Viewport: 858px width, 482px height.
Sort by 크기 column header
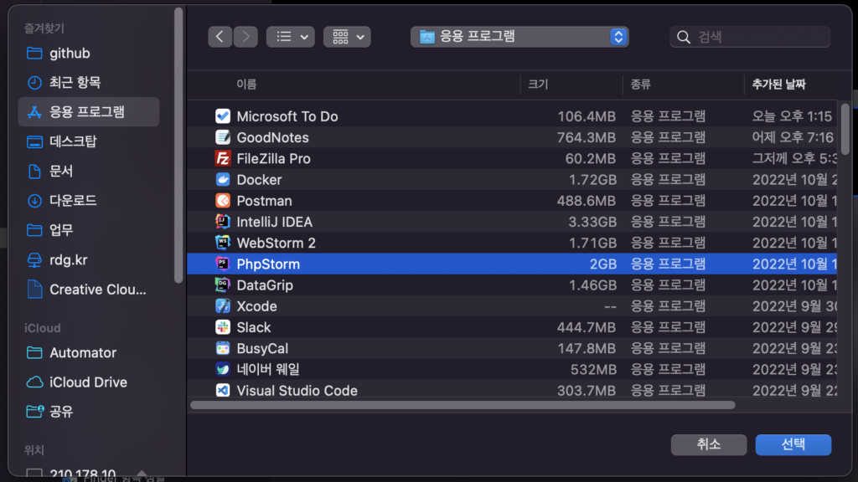(538, 85)
